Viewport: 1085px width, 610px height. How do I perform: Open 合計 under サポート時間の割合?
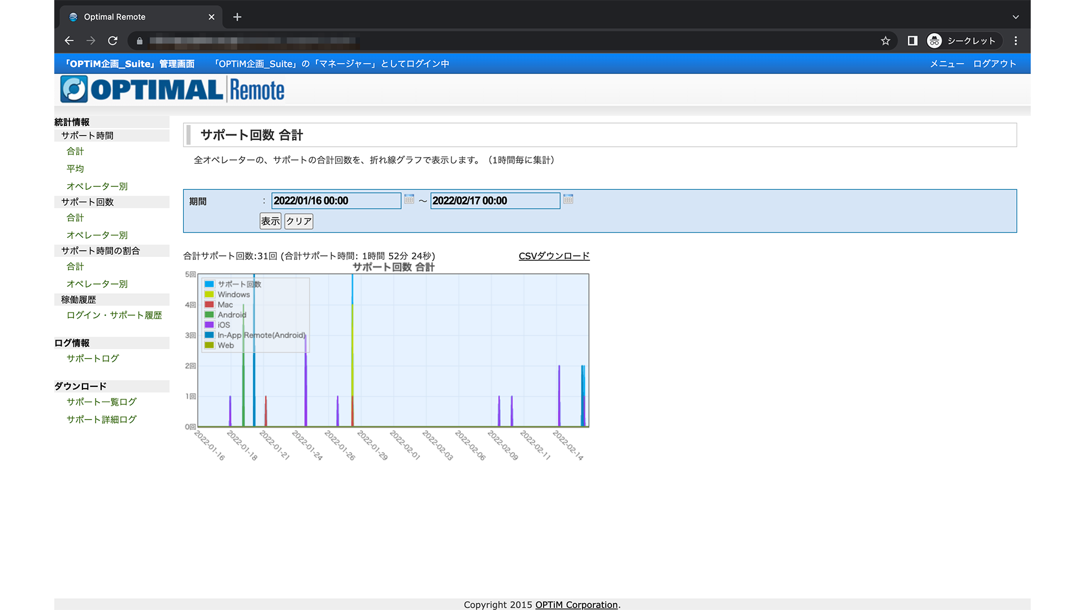75,267
